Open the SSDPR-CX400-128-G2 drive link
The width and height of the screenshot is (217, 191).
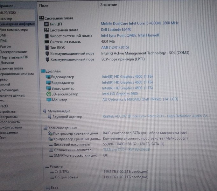click(x=124, y=144)
